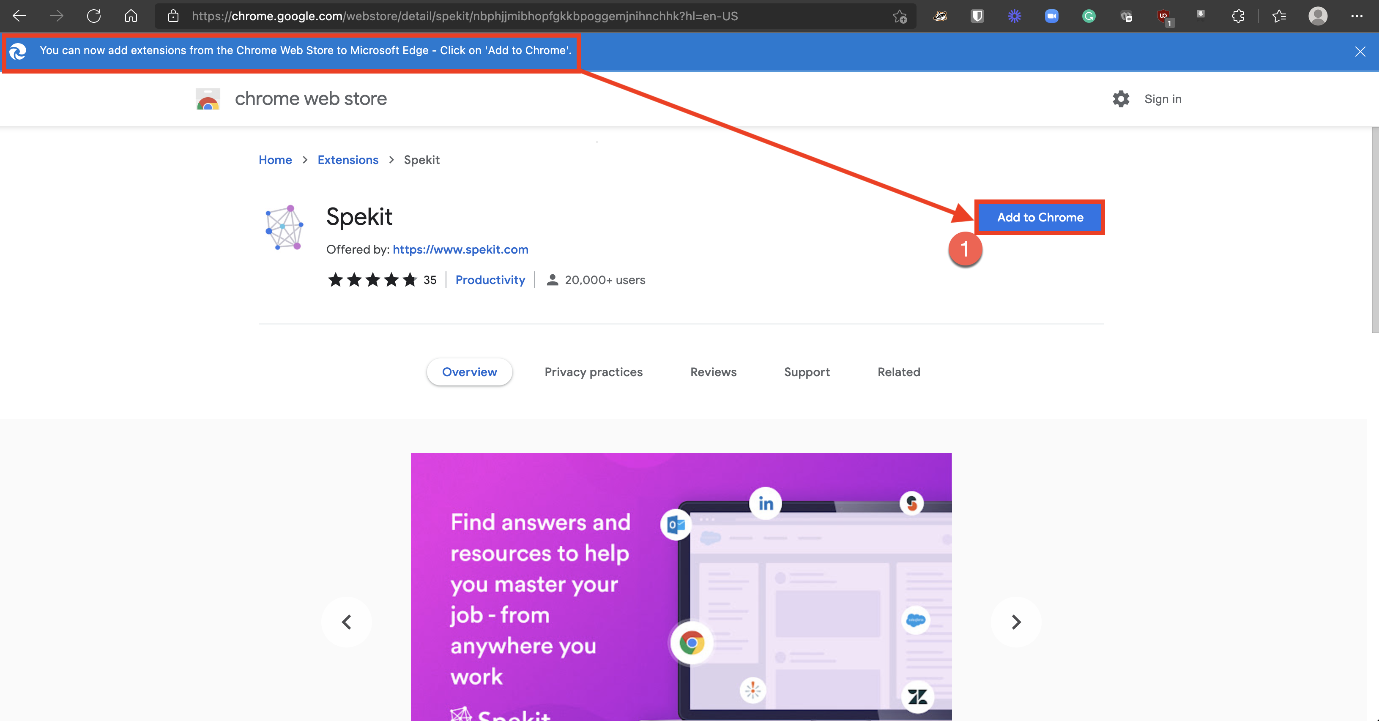This screenshot has width=1379, height=721.
Task: Select the Privacy practices tab
Action: point(594,371)
